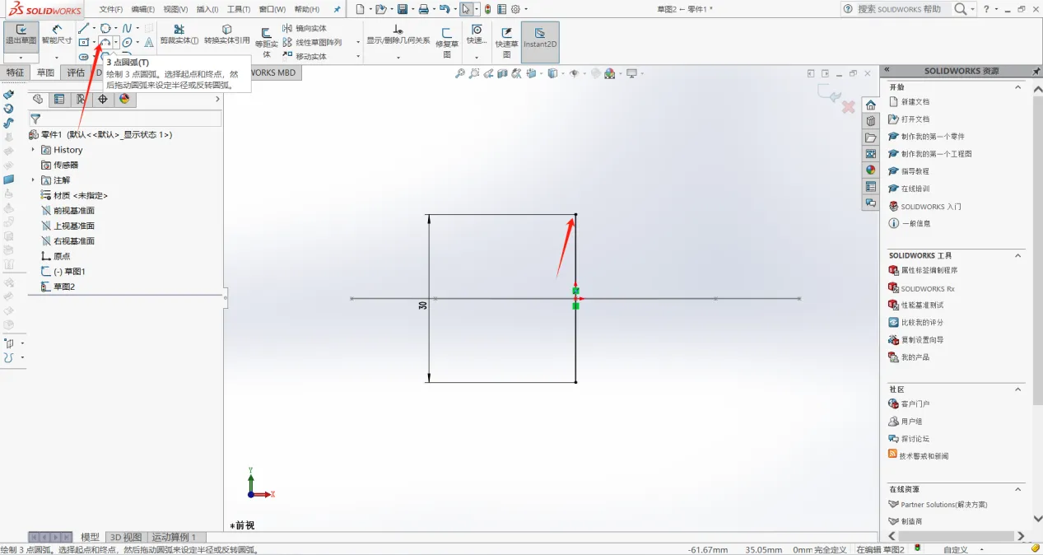Select the Smart Dimension (智能尺寸) tool
1043x555 pixels.
(57, 36)
